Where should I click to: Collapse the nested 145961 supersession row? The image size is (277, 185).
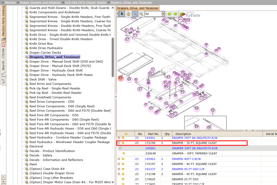(x=120, y=148)
